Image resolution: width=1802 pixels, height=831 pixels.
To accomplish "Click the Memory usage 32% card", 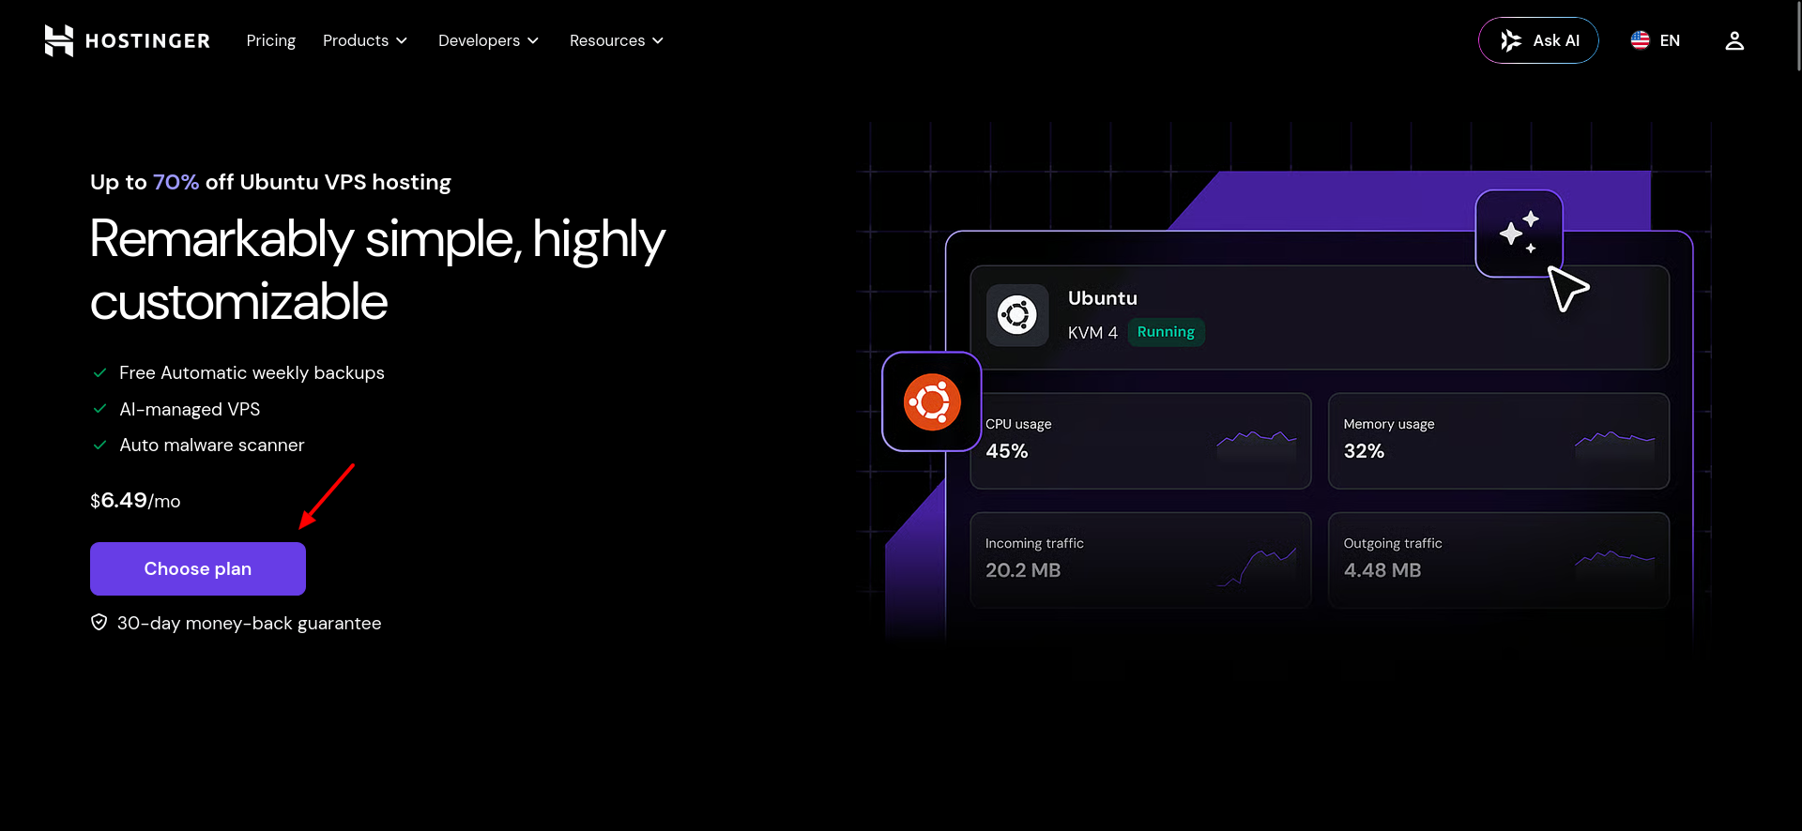I will (x=1499, y=441).
